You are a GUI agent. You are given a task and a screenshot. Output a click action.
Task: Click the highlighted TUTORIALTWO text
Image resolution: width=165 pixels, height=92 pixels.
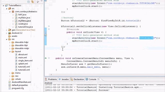tap(146, 38)
